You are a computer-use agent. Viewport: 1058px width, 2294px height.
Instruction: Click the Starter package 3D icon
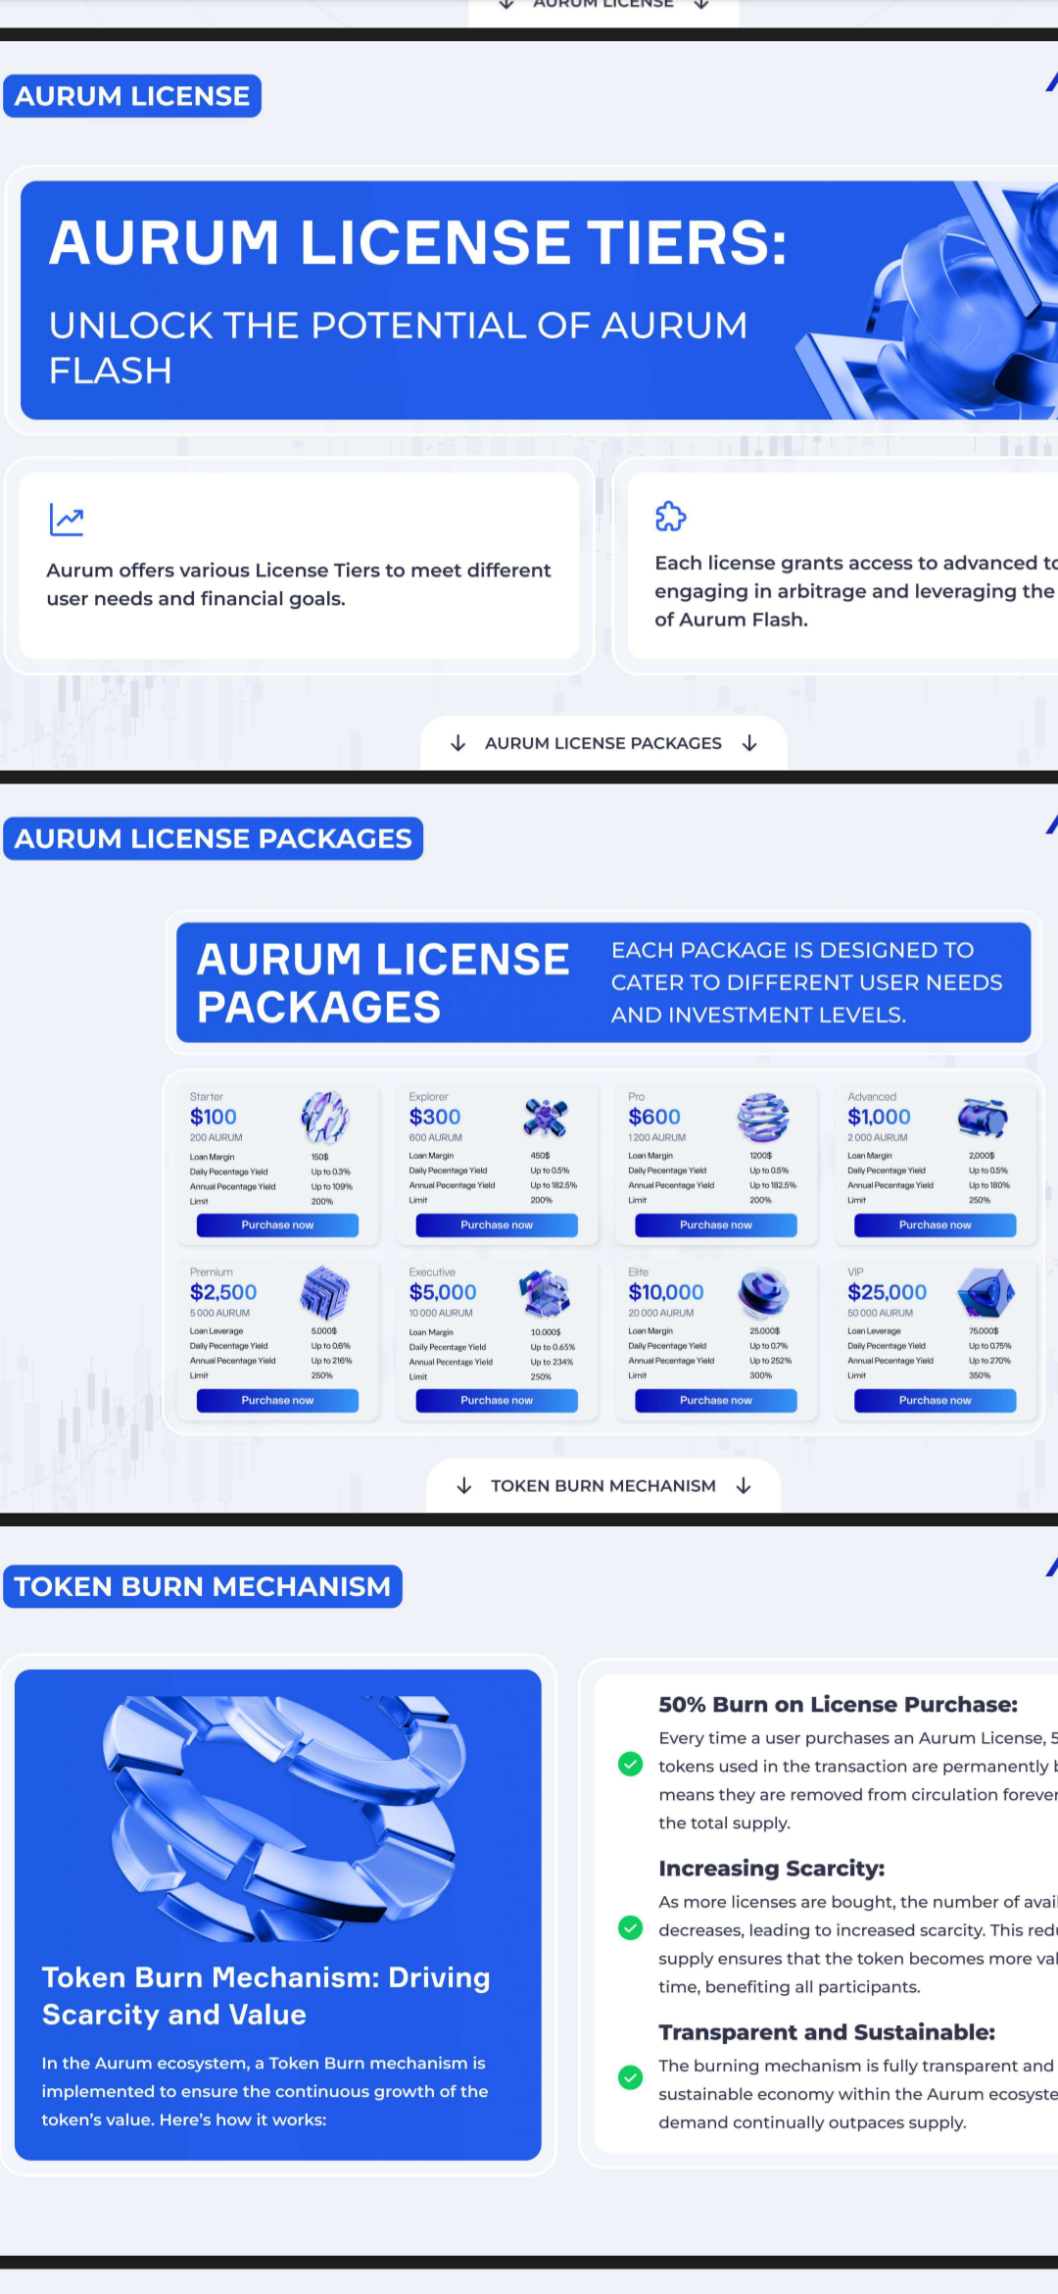click(x=324, y=1118)
